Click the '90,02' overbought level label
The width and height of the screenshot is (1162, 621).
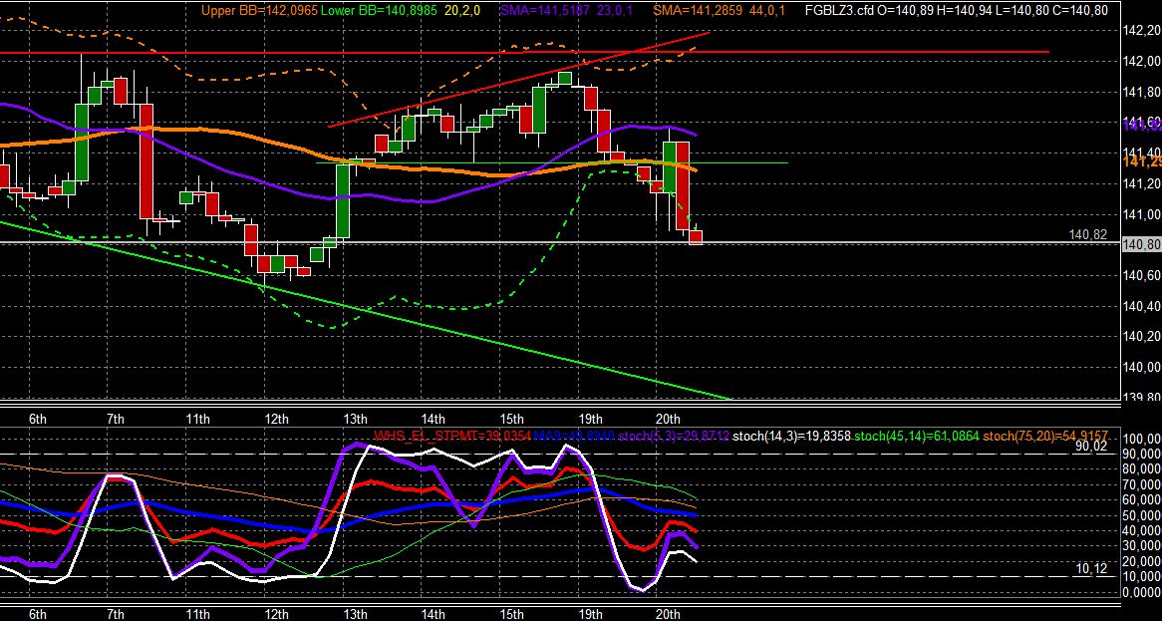[x=1091, y=447]
